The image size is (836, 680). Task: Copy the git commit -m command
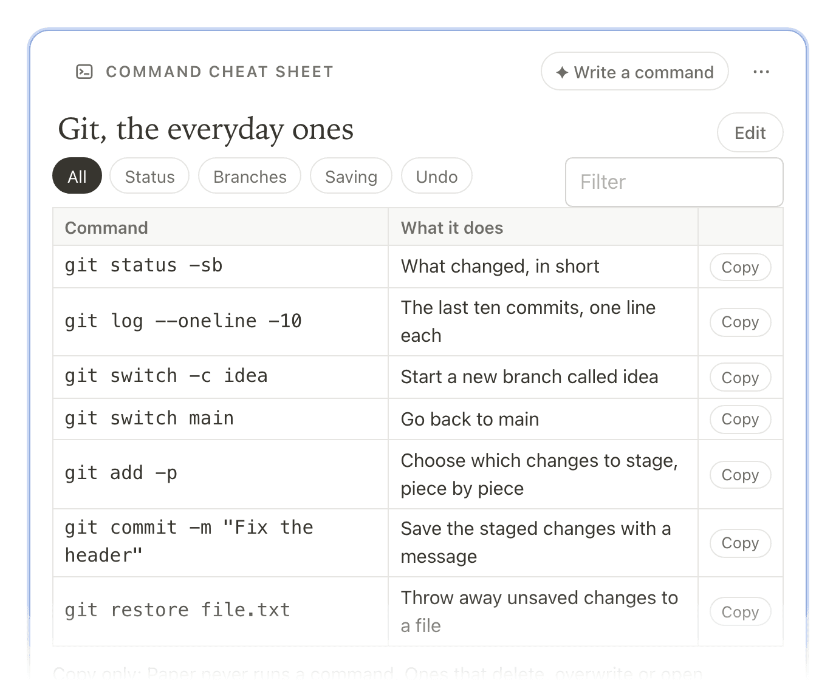740,543
